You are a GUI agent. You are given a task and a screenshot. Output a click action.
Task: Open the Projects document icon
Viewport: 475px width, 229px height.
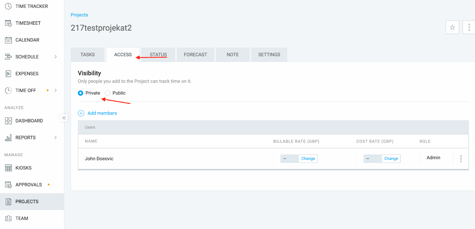(8, 202)
